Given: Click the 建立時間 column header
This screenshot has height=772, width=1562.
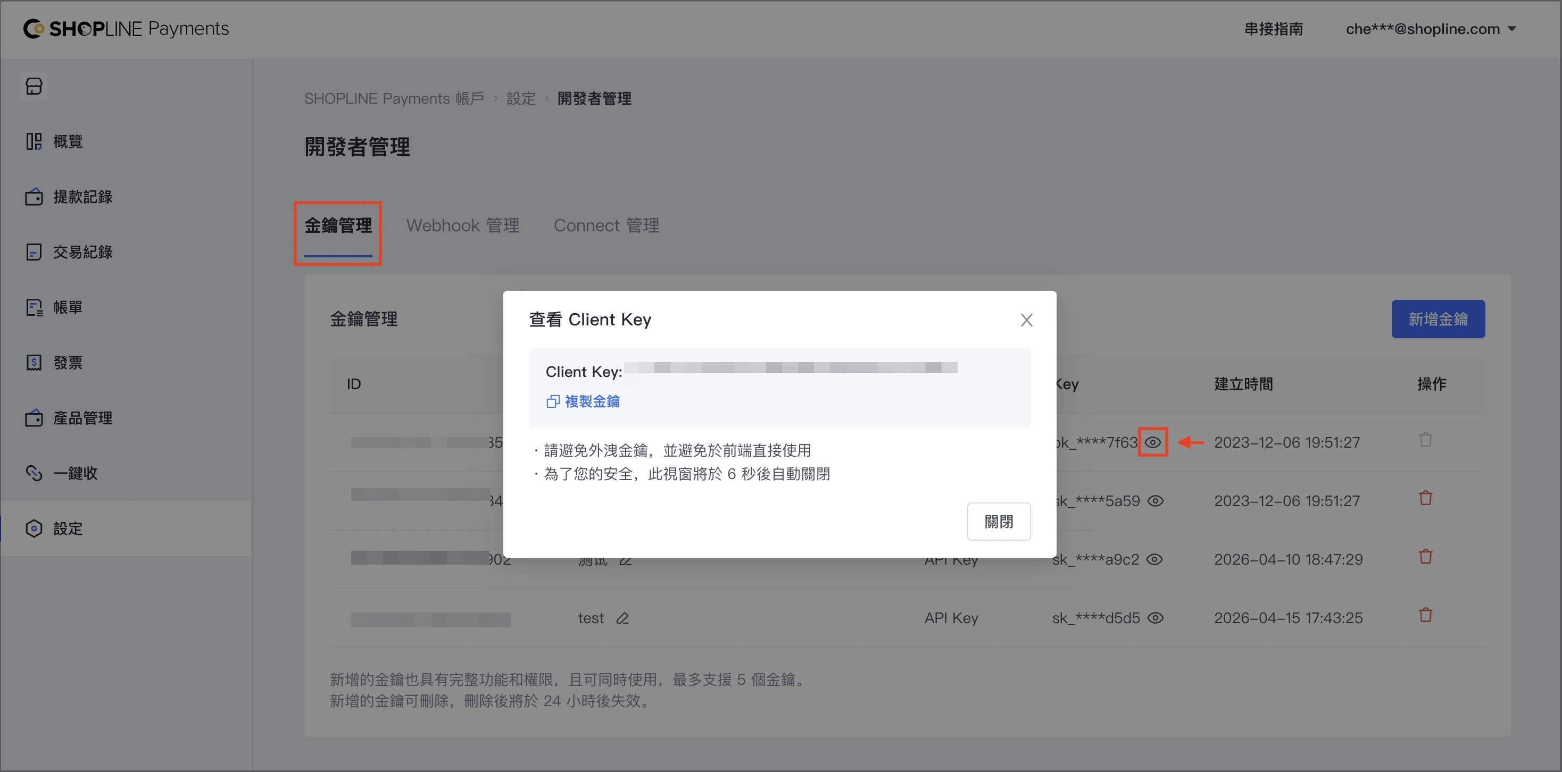Looking at the screenshot, I should click(x=1244, y=383).
